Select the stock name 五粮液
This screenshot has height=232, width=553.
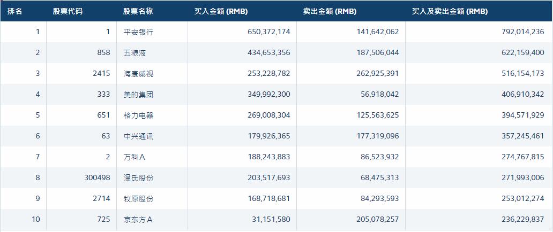pos(134,53)
